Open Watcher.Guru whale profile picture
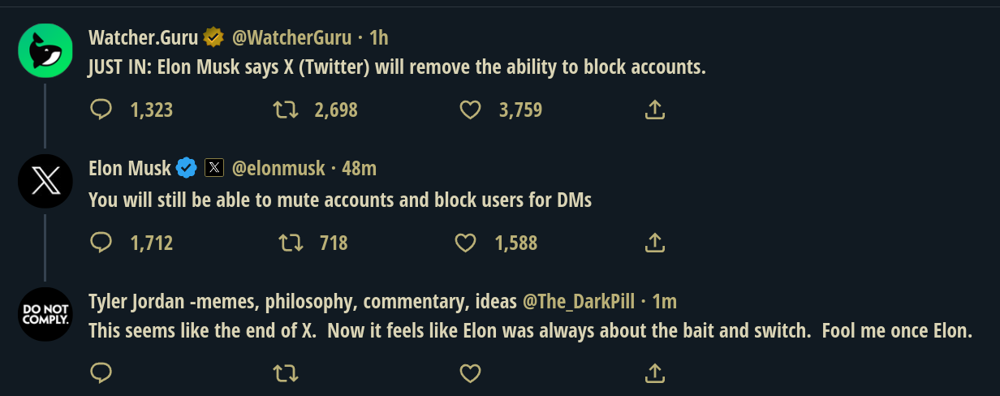The width and height of the screenshot is (1000, 396). pos(45,50)
